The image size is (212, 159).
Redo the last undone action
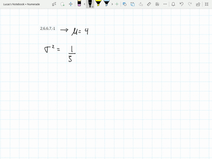190,4
